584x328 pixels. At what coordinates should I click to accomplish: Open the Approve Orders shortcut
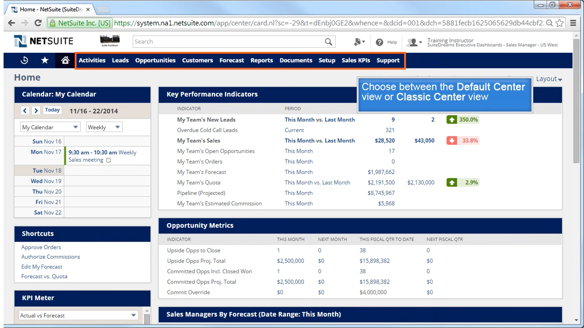click(41, 247)
